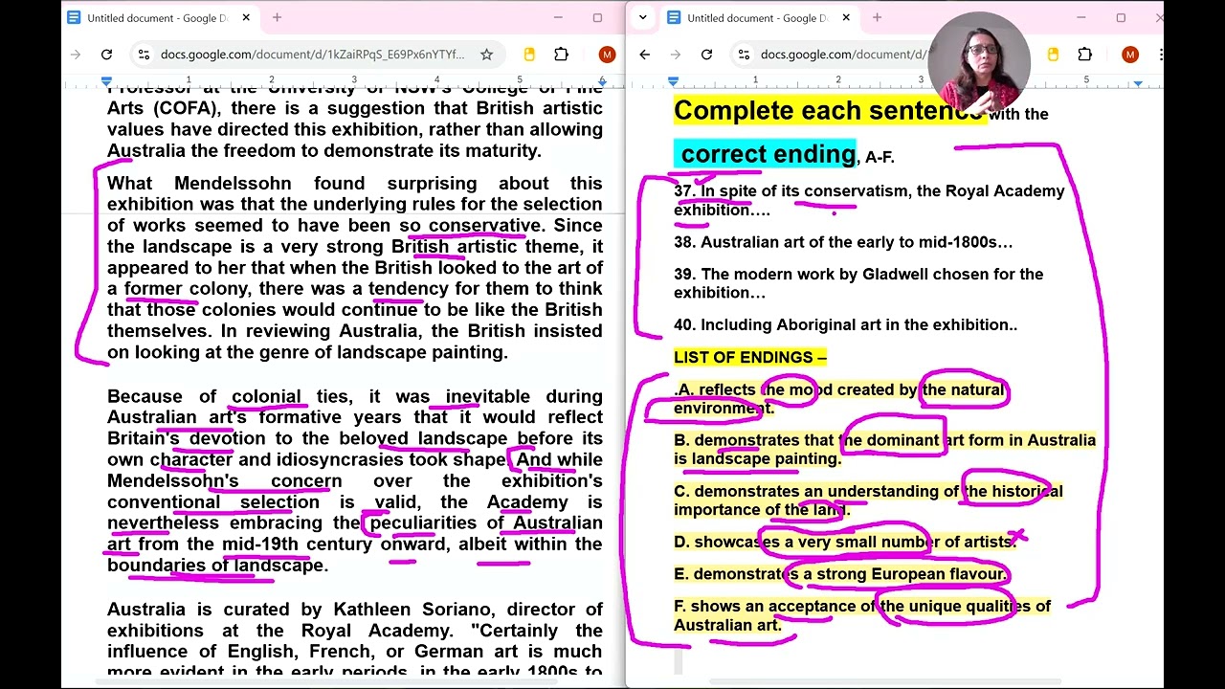1225x689 pixels.
Task: Click the presenter webcam thumbnail
Action: point(979,64)
